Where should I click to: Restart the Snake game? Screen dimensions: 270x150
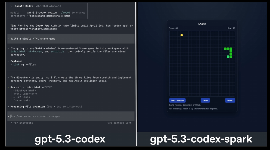pyautogui.click(x=230, y=100)
